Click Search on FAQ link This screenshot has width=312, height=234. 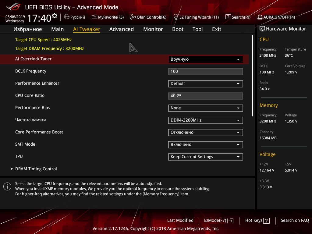pyautogui.click(x=295, y=220)
